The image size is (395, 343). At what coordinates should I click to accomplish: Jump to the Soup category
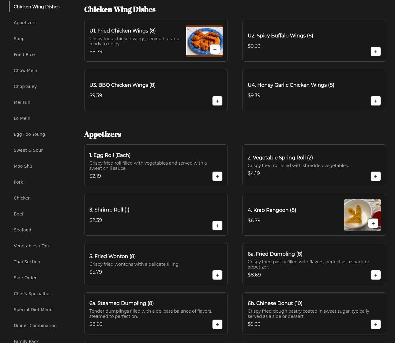tap(19, 39)
